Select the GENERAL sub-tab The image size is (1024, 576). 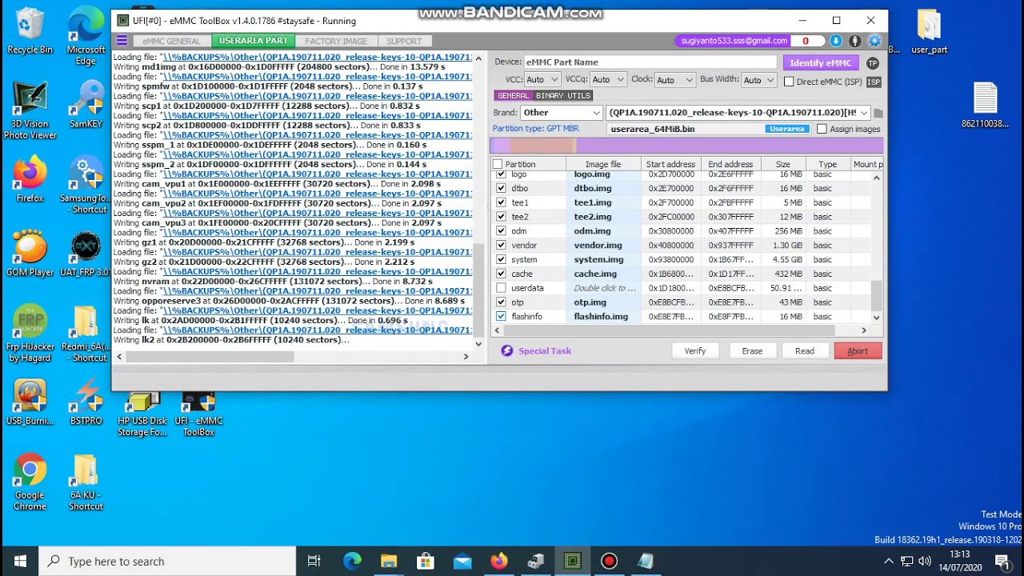(x=514, y=96)
